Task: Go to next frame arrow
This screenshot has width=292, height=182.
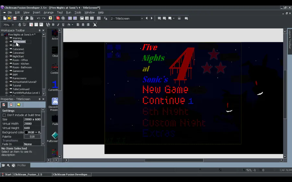Action: [x=152, y=18]
